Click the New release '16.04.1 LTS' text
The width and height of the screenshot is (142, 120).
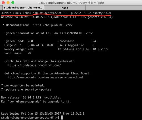click(x=31, y=97)
